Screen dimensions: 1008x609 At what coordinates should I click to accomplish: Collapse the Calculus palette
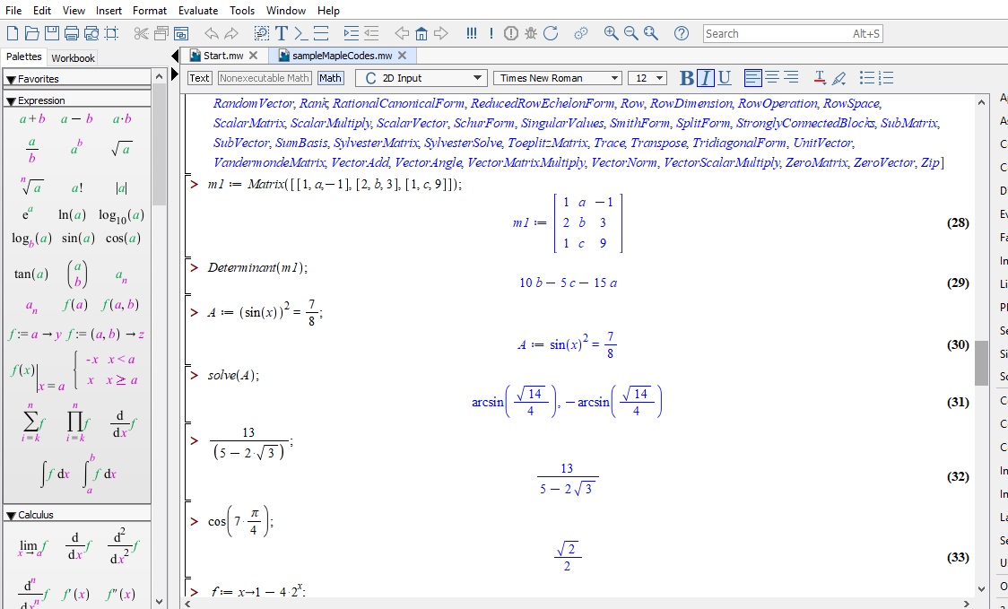[x=11, y=515]
